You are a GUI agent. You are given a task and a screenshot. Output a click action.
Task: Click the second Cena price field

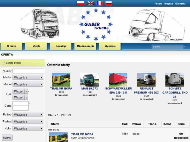21,108
